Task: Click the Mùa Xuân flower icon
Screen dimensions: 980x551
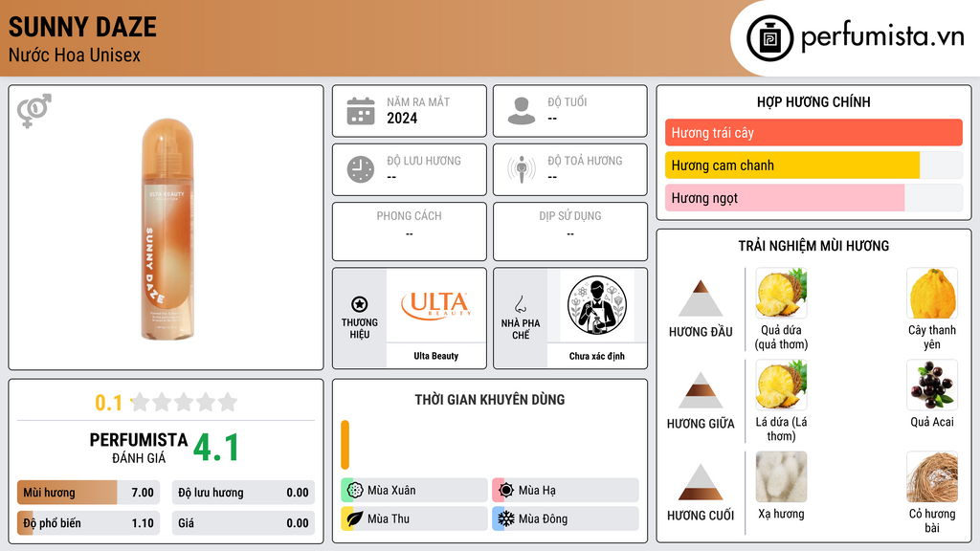Action: (x=355, y=490)
